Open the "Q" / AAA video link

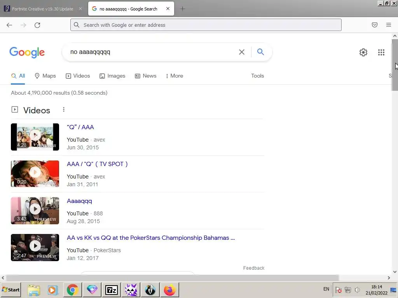point(80,127)
